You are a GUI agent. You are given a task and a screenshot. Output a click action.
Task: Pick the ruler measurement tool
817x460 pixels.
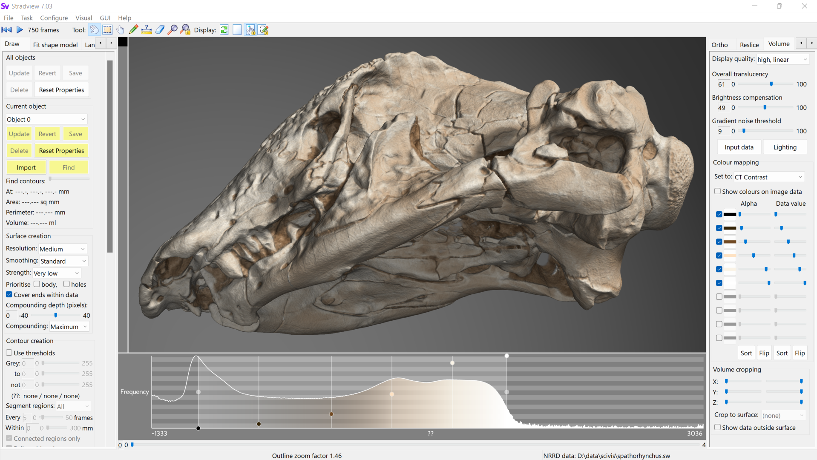tap(147, 30)
